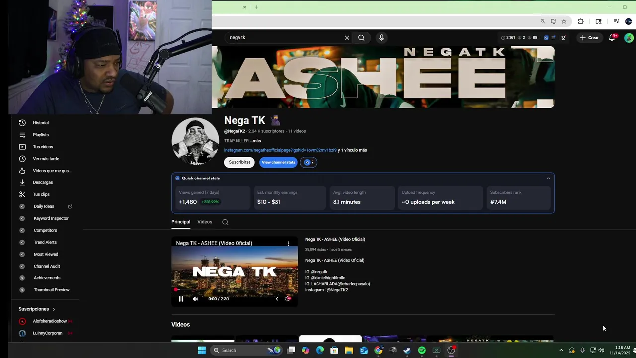The height and width of the screenshot is (358, 636).
Task: Pause the featured video
Action: (181, 299)
